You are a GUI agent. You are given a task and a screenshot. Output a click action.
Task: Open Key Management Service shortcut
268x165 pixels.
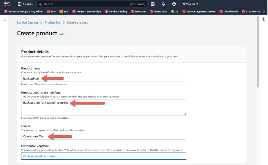pos(199,12)
